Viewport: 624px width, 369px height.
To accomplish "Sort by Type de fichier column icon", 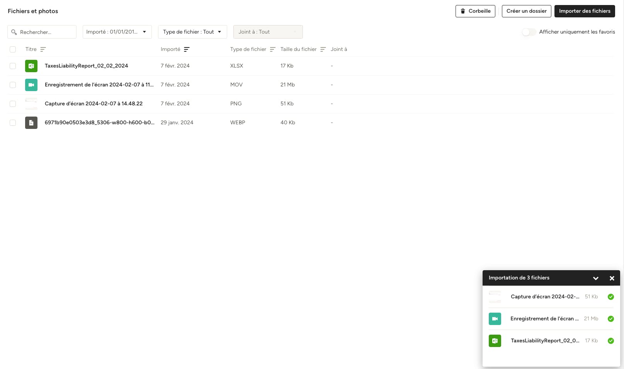I will [x=272, y=49].
